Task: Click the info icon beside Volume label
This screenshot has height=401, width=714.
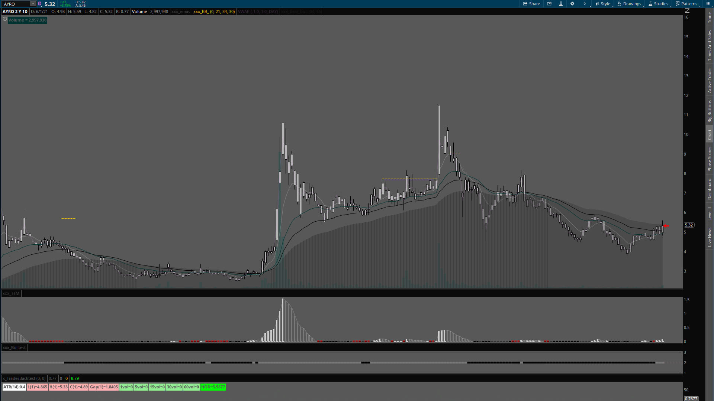Action: click(5, 19)
